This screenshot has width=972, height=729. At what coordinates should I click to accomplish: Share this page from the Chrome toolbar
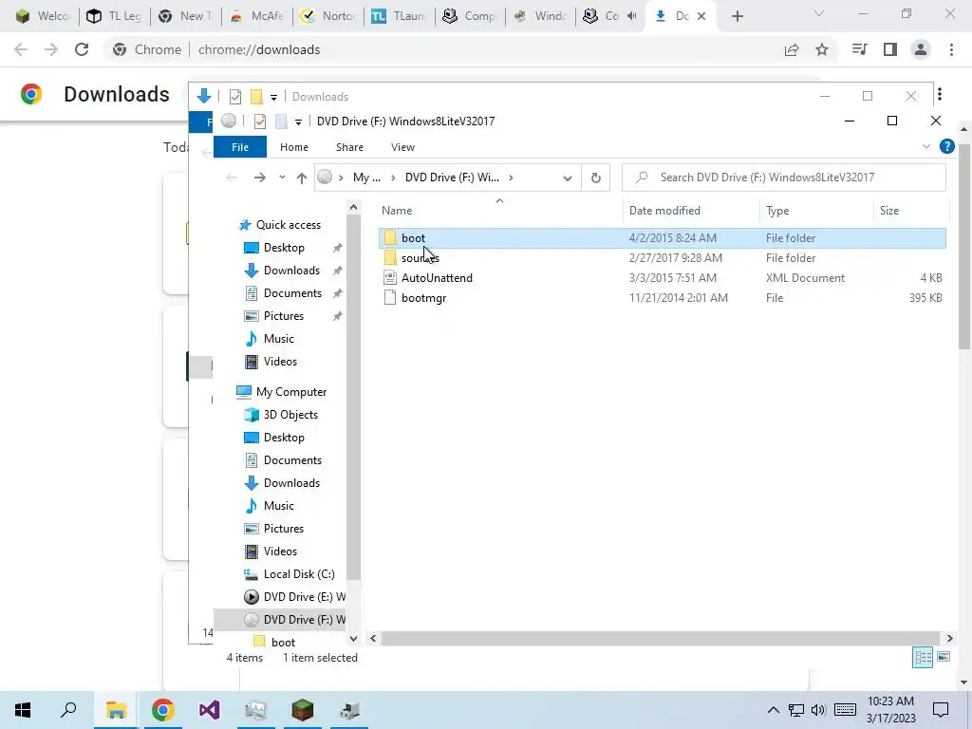tap(792, 49)
